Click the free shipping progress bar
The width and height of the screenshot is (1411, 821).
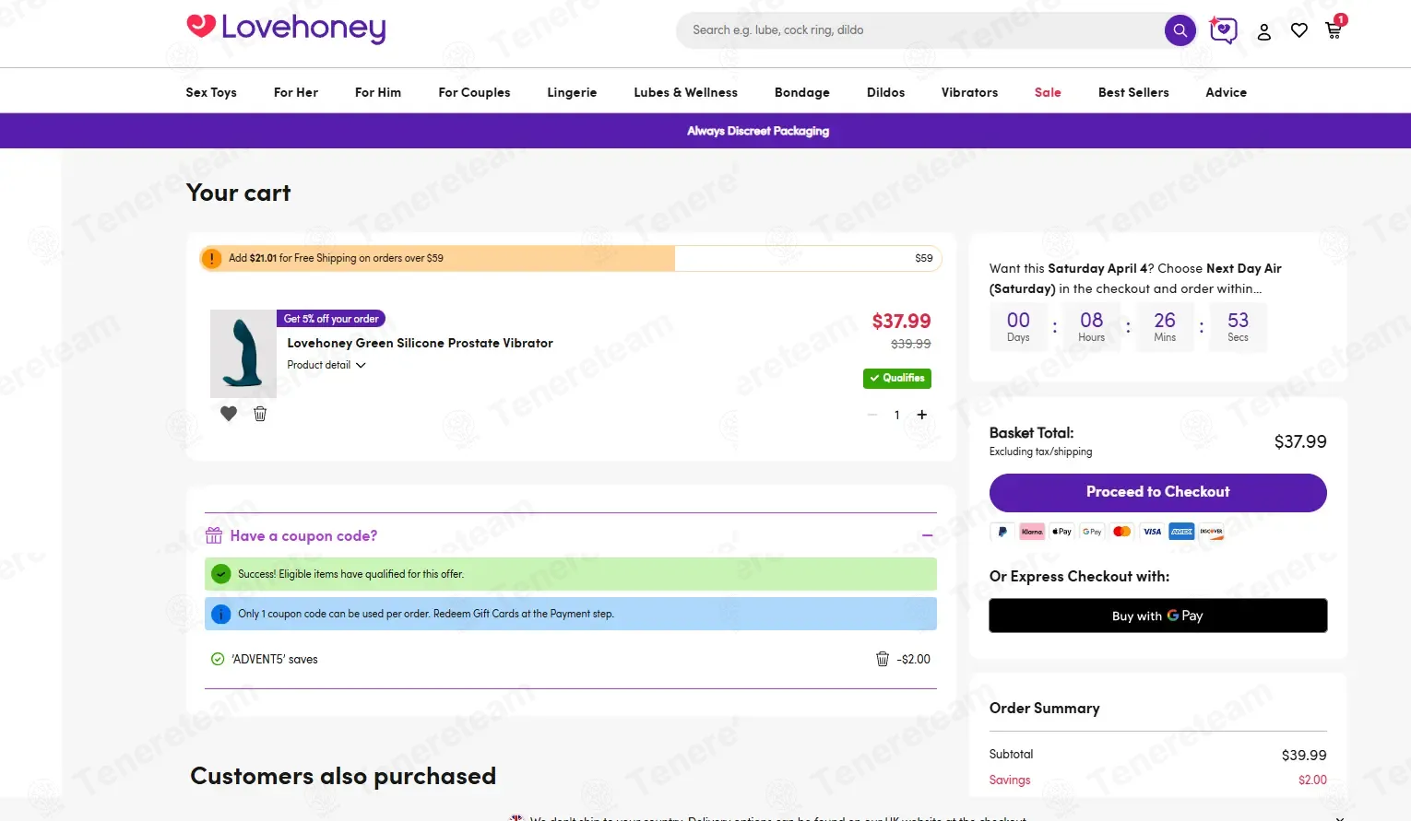coord(571,258)
